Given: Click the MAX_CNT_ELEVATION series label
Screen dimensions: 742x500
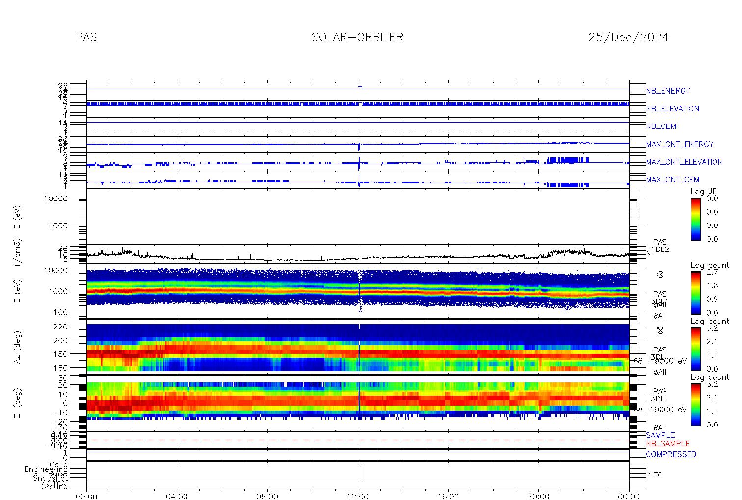Looking at the screenshot, I should click(x=684, y=162).
